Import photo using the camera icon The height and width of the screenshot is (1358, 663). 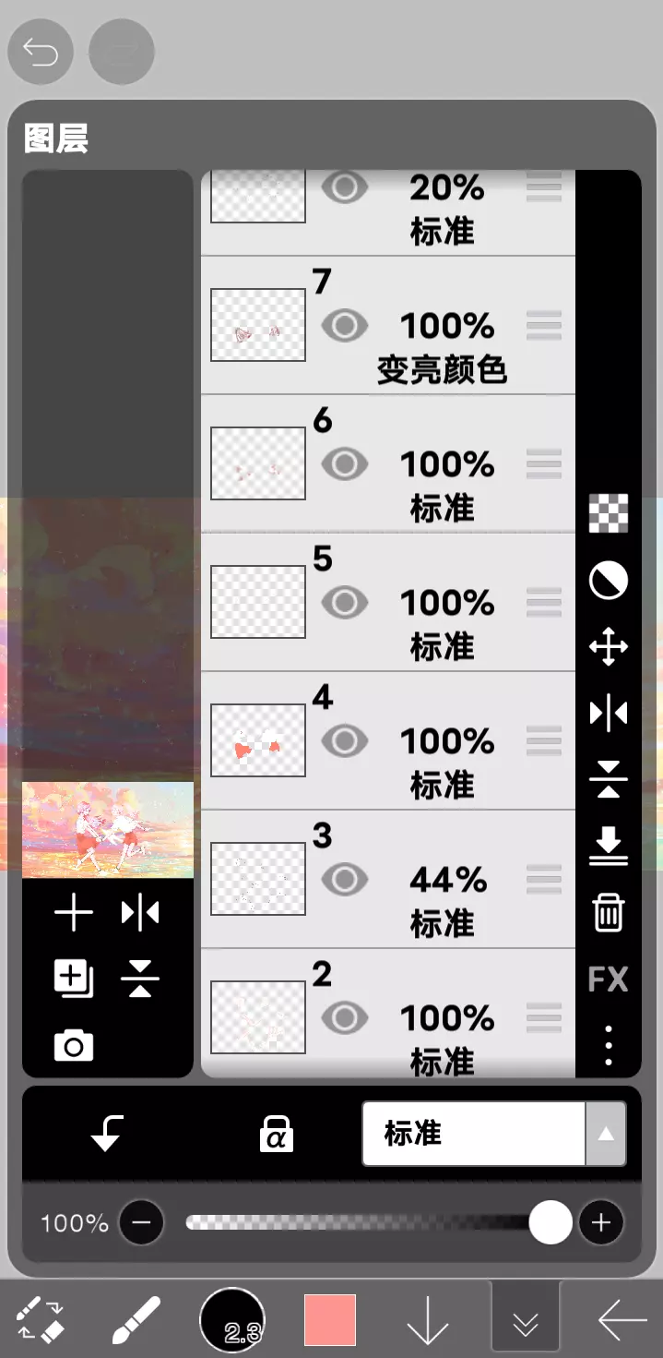[74, 1046]
